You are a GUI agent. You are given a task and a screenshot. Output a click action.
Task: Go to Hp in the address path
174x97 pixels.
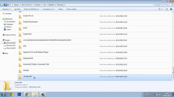point(45,5)
